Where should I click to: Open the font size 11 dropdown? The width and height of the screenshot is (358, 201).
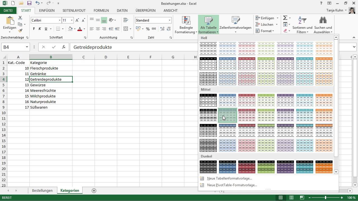72,20
